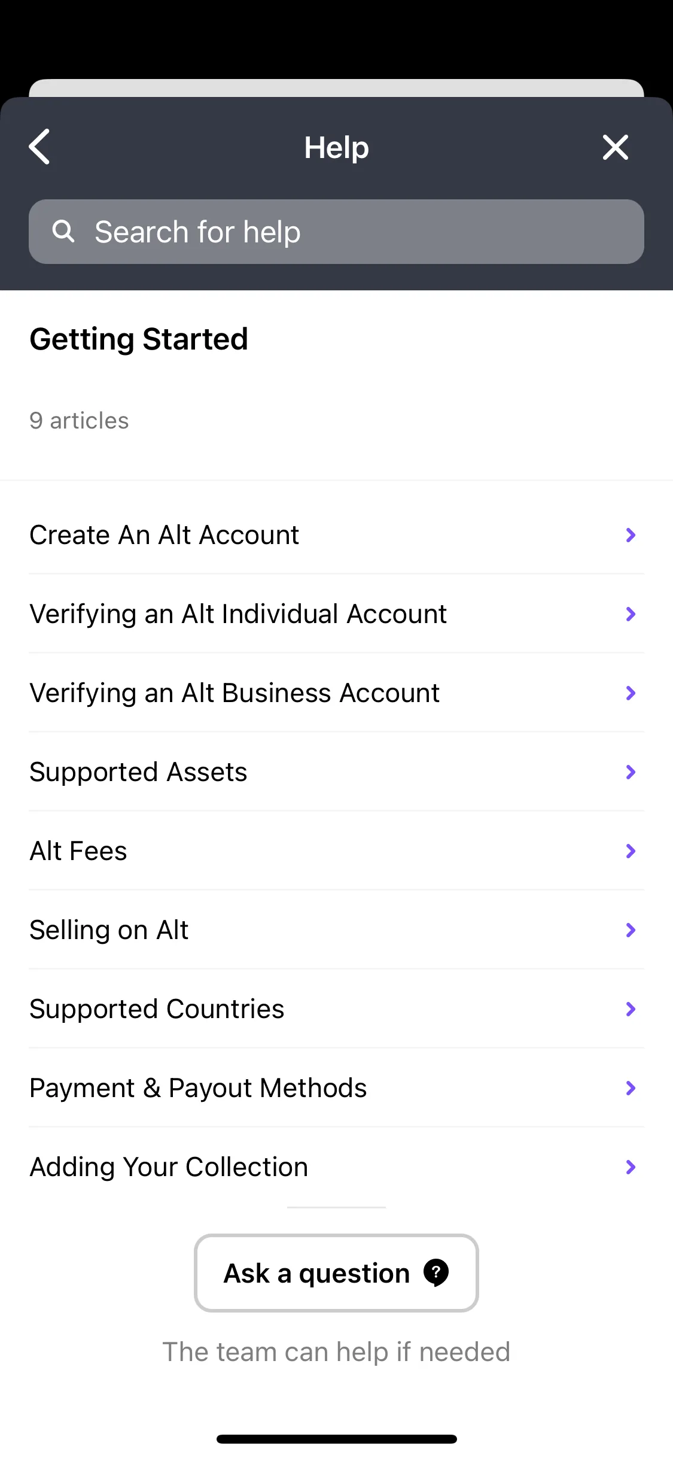Screen dimensions: 673x1458
Task: Tap the Ask a question button
Action: 336,1273
